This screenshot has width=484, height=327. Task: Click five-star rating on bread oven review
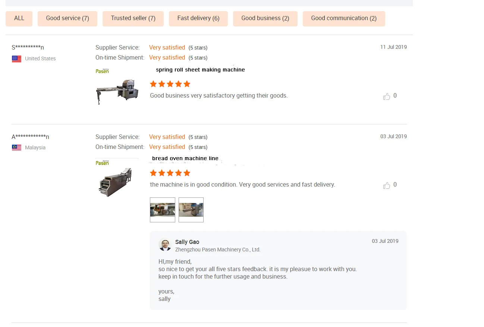point(170,173)
